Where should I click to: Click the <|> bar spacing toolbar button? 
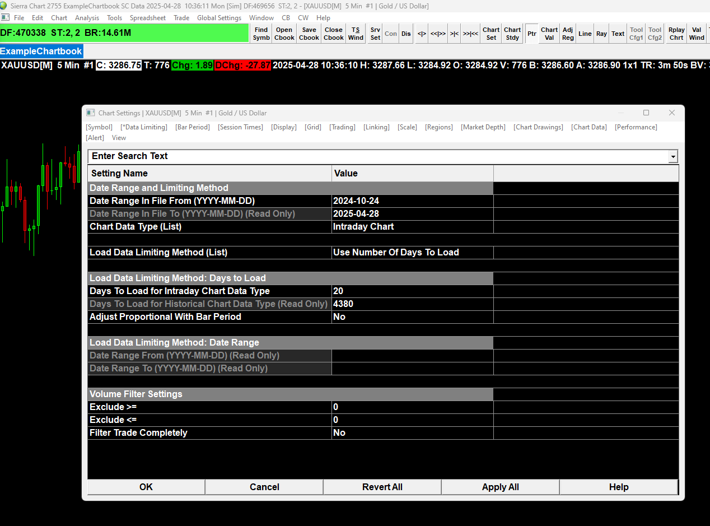click(422, 34)
